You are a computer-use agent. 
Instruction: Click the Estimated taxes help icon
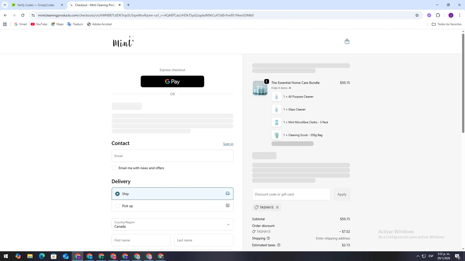click(279, 245)
